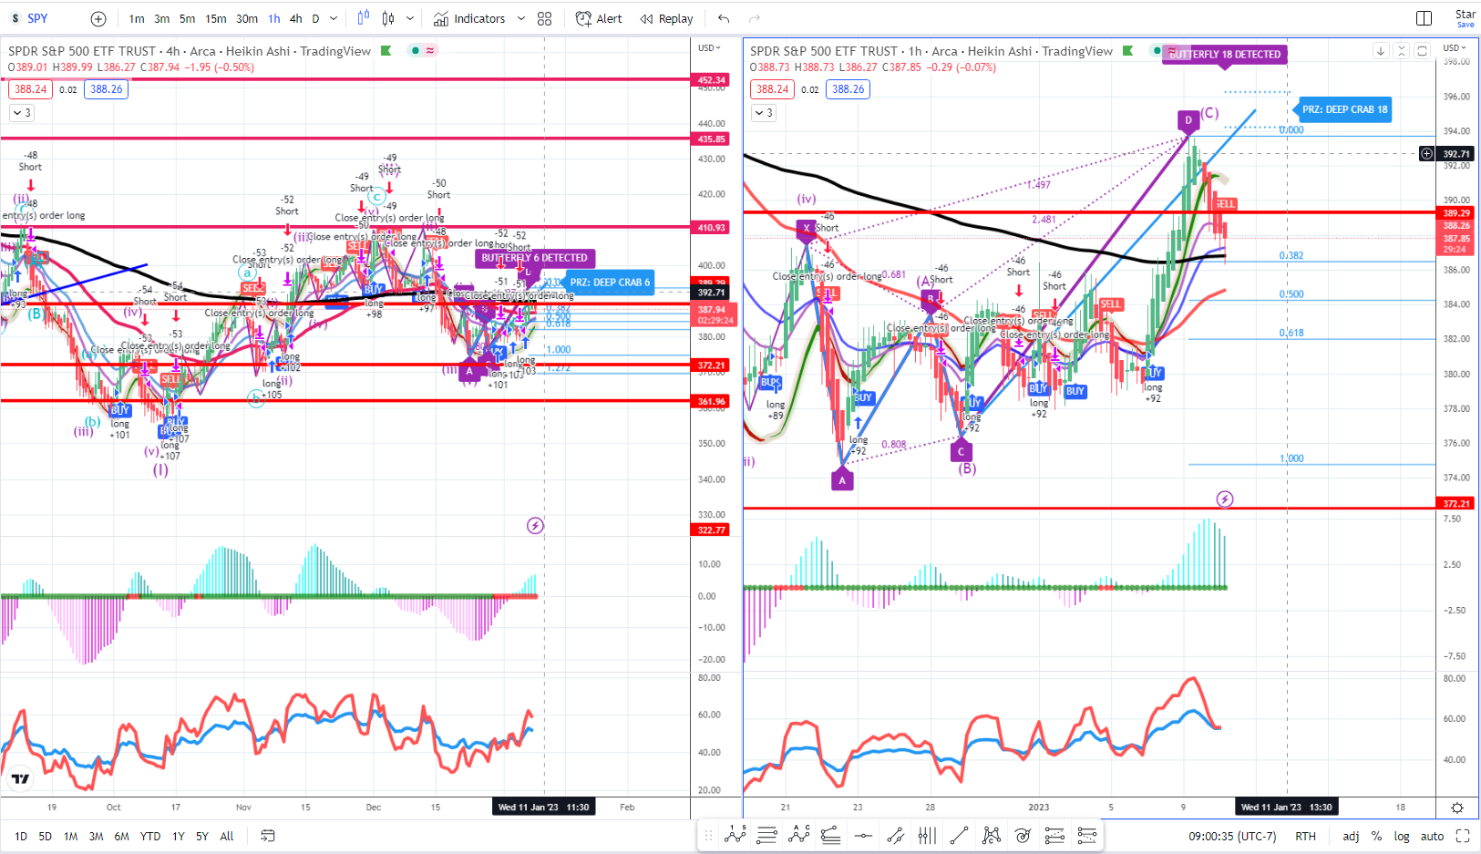
Task: Select the 1Y date range
Action: pyautogui.click(x=179, y=836)
